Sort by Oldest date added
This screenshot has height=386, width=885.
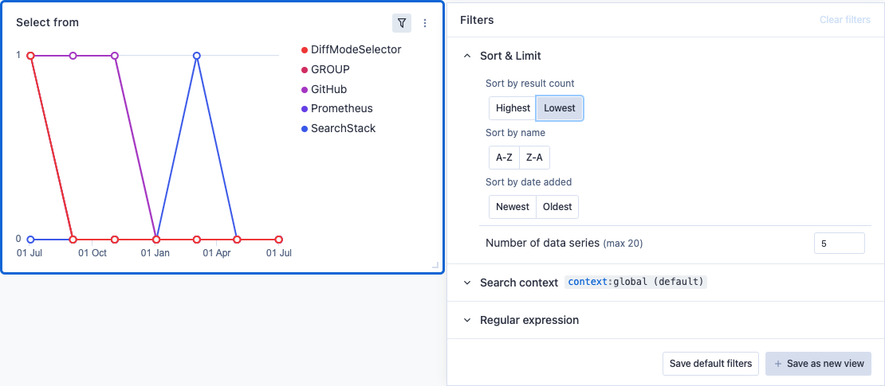point(557,207)
